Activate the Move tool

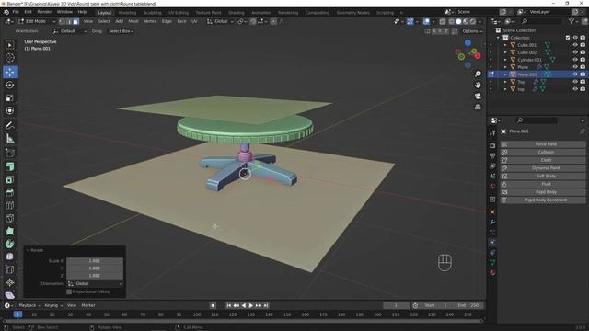10,72
